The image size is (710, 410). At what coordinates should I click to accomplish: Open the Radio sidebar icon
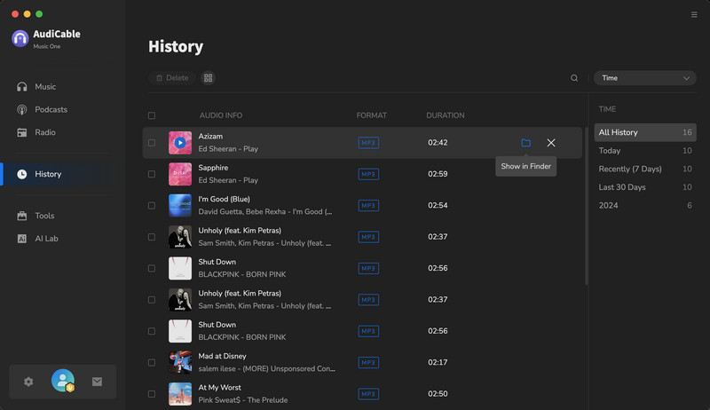pos(21,132)
